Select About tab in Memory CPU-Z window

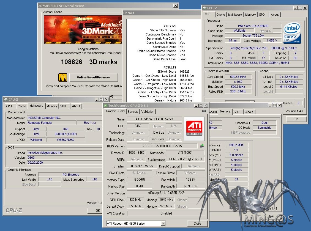(249, 112)
